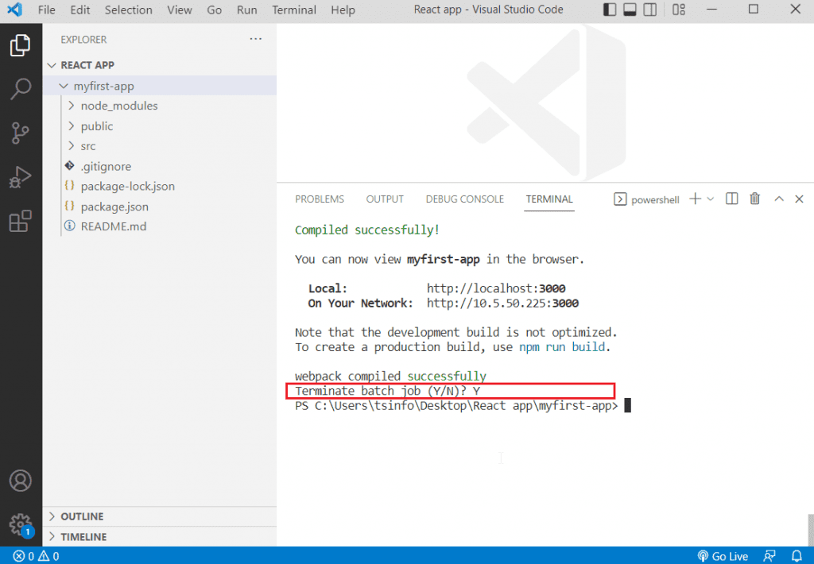Viewport: 814px width, 564px height.
Task: Expand the node_modules folder
Action: (159, 106)
